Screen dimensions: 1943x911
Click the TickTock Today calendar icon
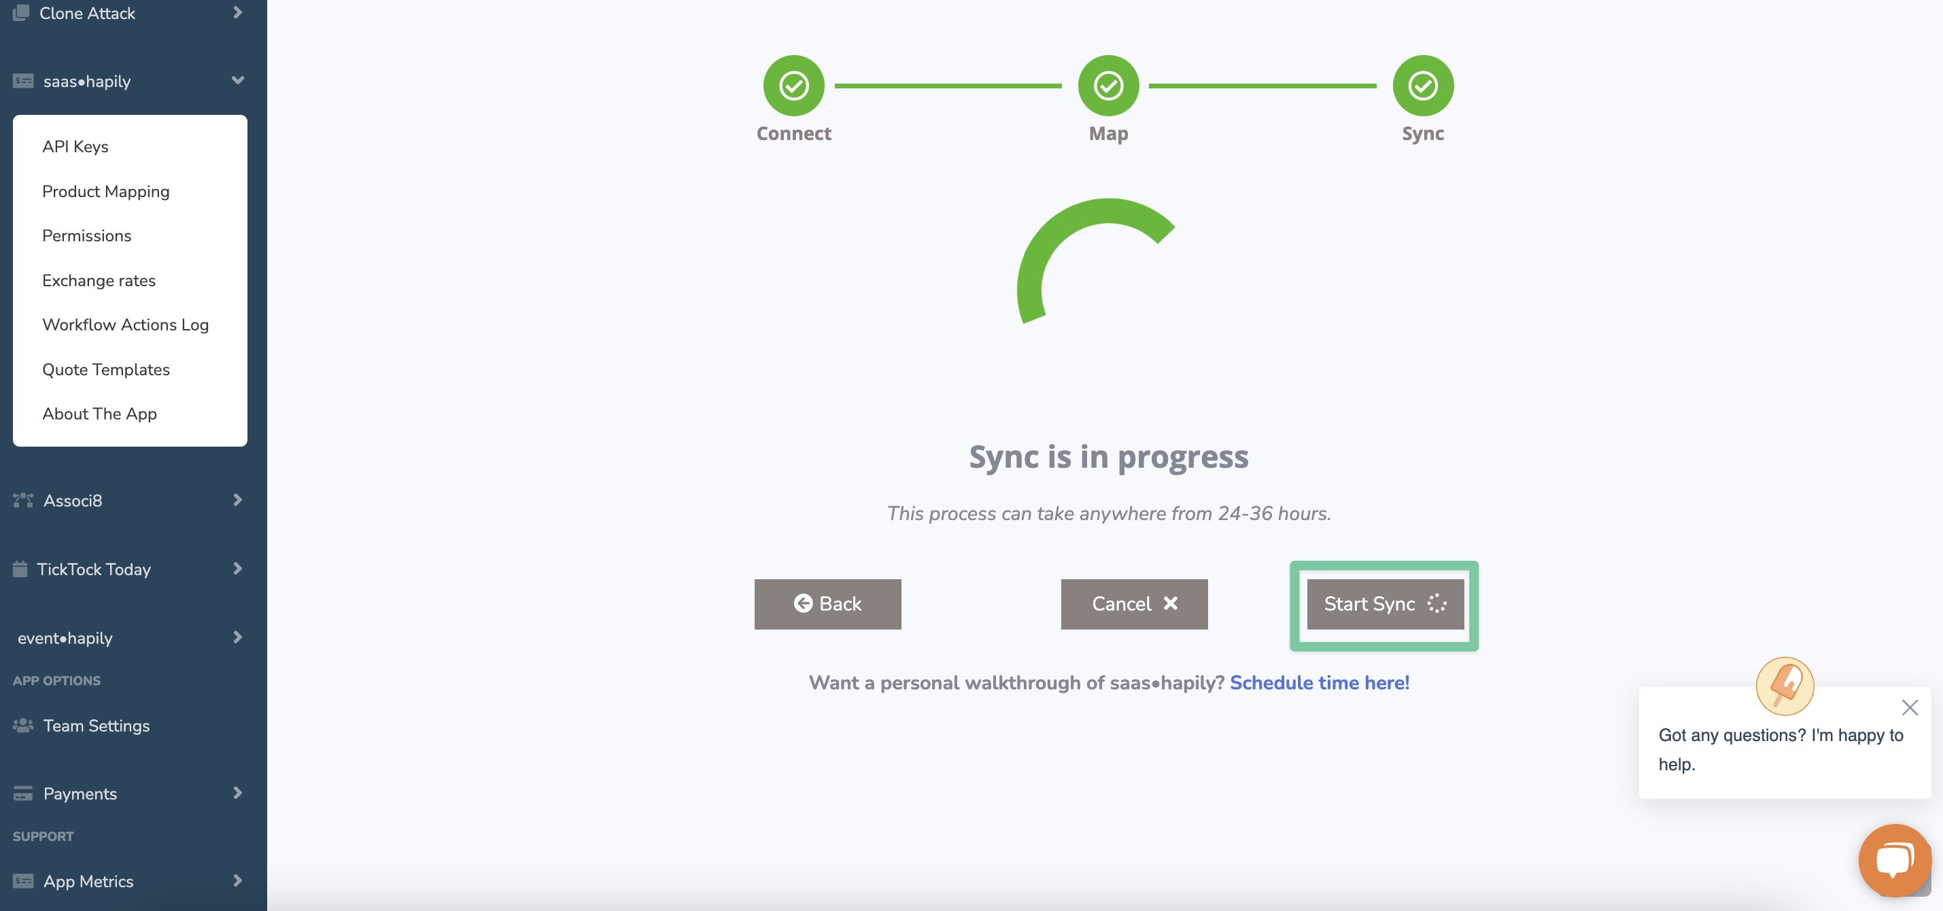point(20,570)
